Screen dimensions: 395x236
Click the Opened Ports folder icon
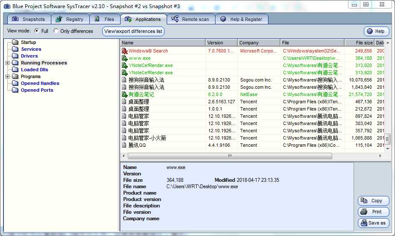click(x=15, y=90)
